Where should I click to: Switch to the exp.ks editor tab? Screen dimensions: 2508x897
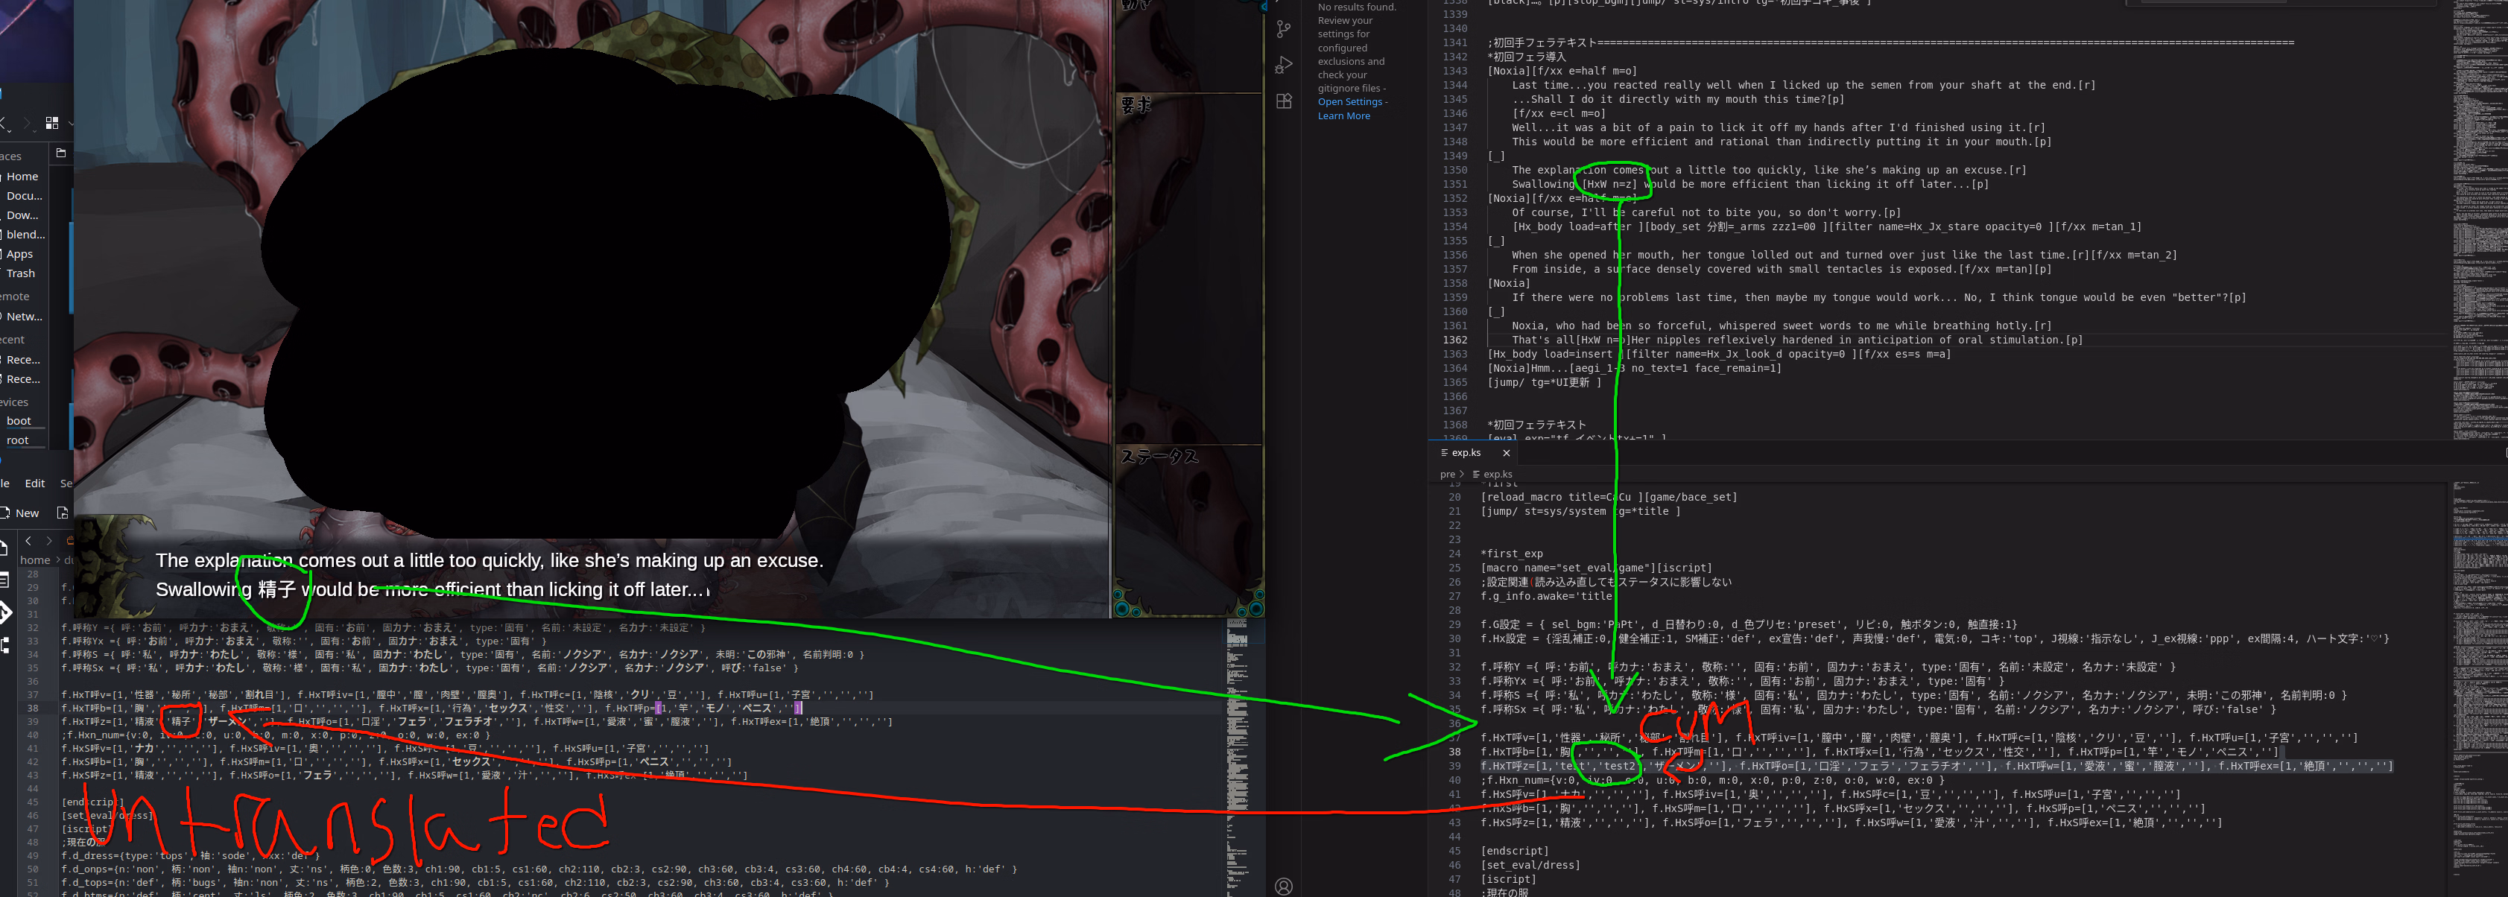point(1466,453)
